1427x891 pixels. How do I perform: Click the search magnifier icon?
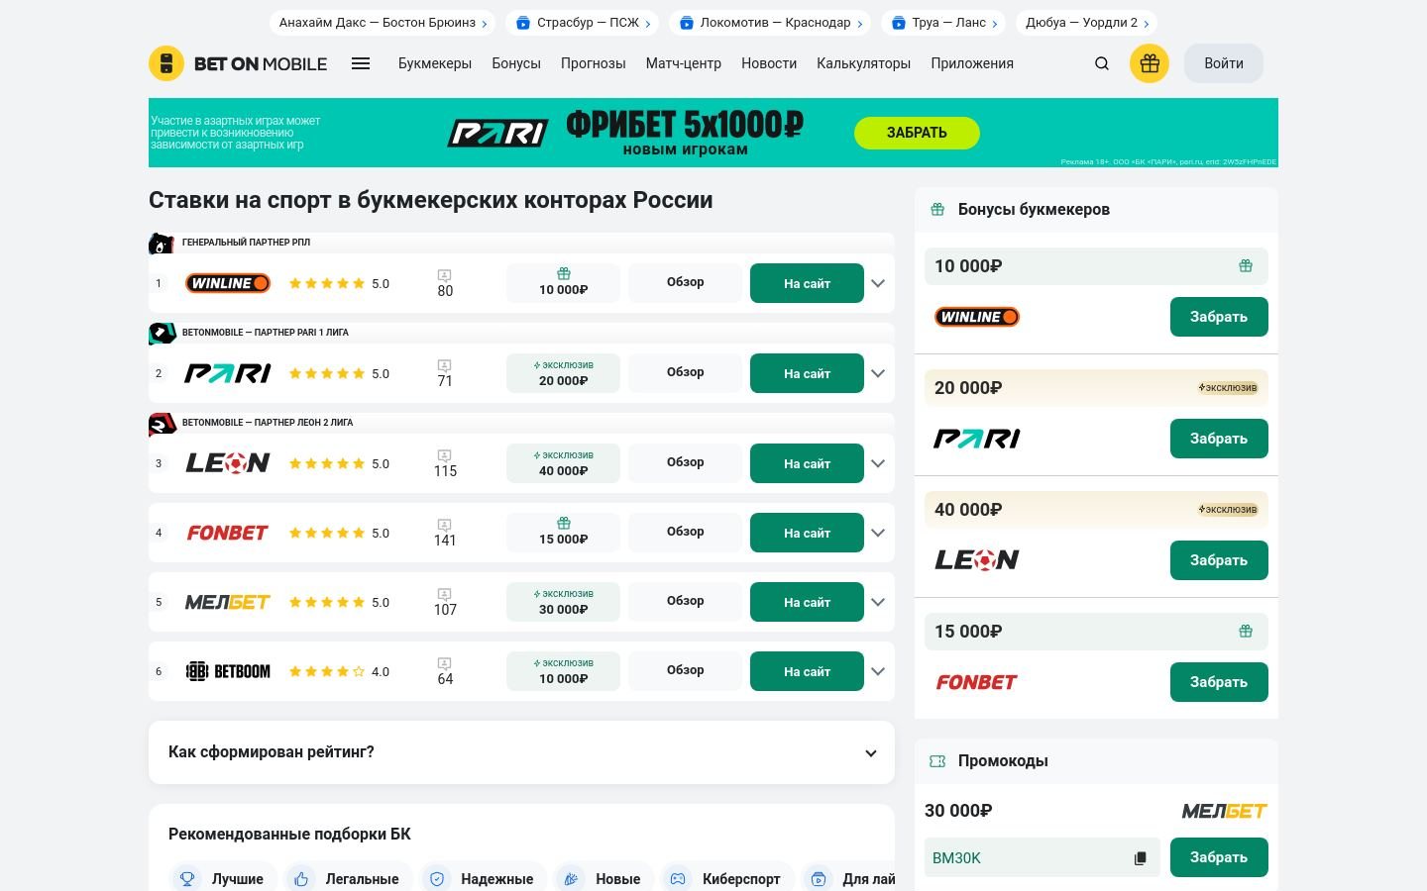(1102, 63)
